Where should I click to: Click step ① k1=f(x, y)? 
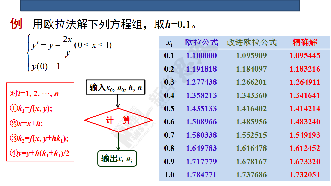31,108
